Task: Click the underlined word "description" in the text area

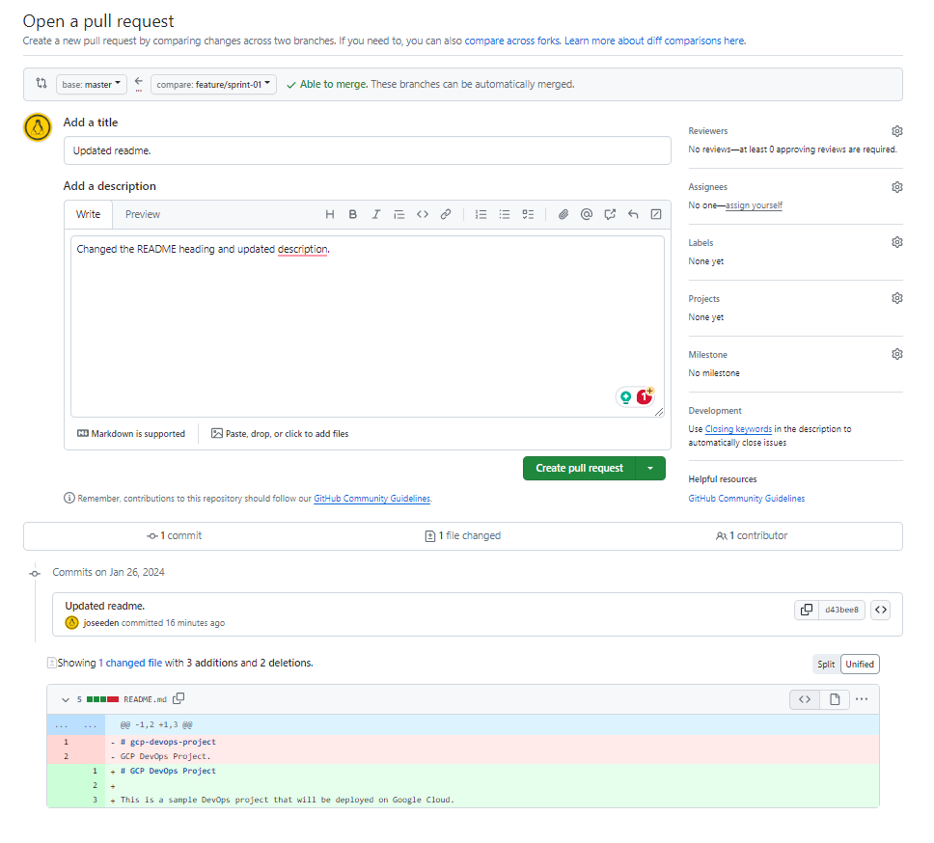Action: tap(303, 249)
